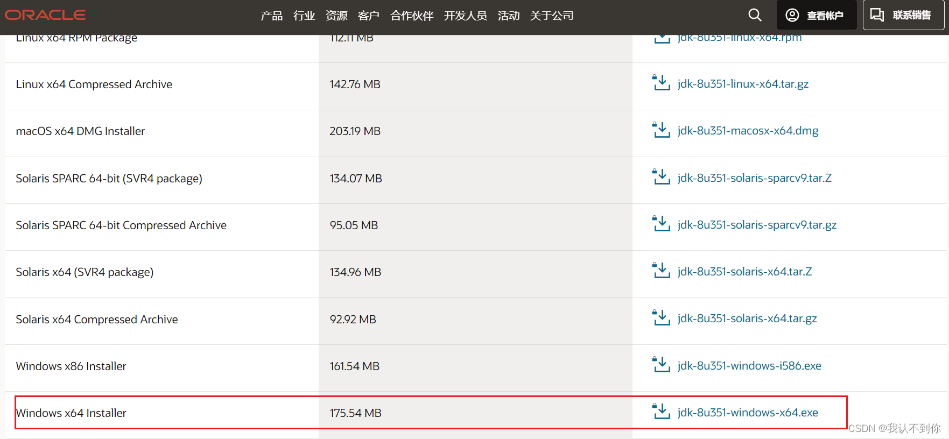Viewport: 949px width, 439px height.
Task: Open the 资源 menu
Action: [336, 16]
